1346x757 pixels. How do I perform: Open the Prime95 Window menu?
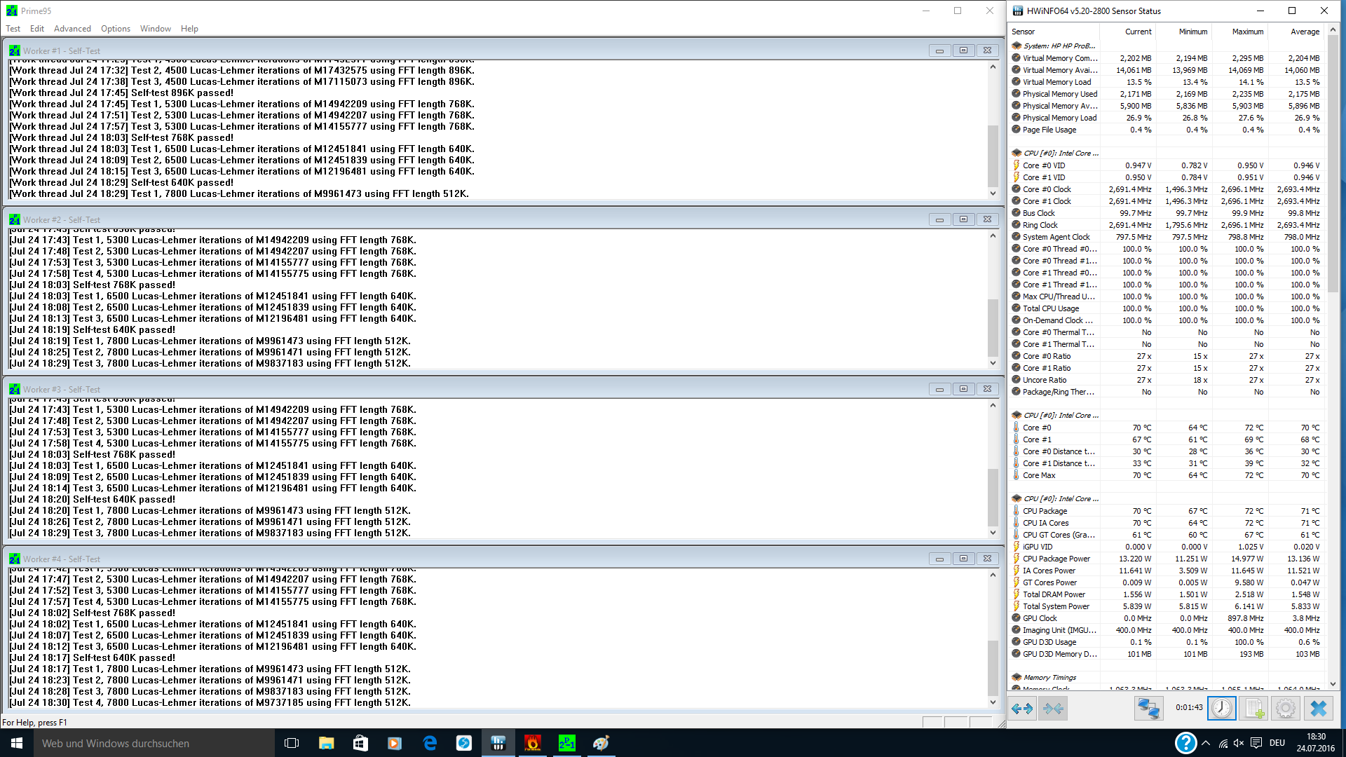(156, 29)
